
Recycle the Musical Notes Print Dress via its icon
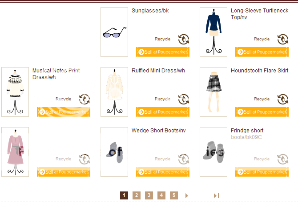click(85, 99)
